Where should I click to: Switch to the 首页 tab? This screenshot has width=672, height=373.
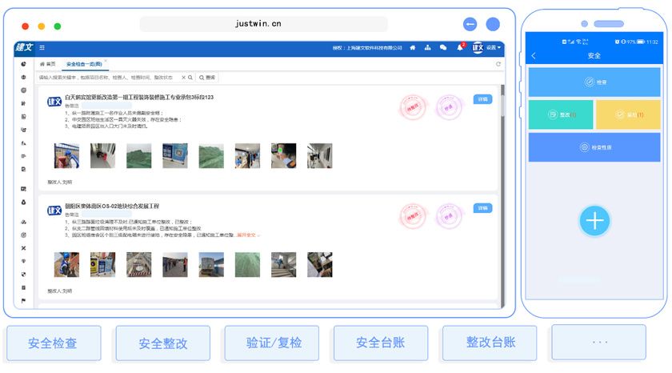(x=48, y=64)
